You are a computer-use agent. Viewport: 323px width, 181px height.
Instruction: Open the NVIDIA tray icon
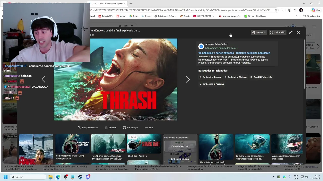pyautogui.click(x=279, y=177)
